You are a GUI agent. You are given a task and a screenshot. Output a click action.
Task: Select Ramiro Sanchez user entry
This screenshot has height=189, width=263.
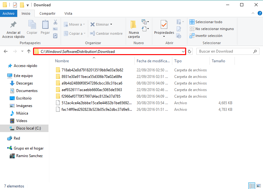click(x=29, y=156)
